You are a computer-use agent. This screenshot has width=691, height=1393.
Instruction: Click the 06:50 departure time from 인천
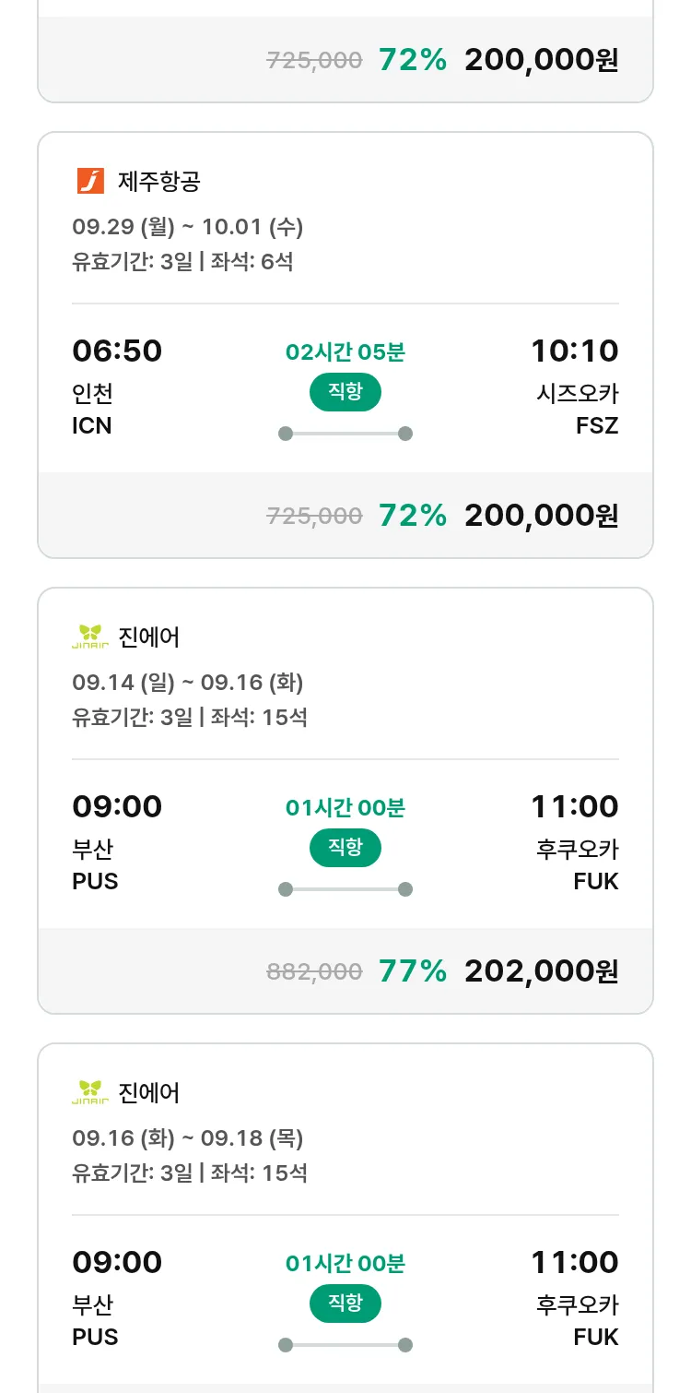[x=117, y=351]
